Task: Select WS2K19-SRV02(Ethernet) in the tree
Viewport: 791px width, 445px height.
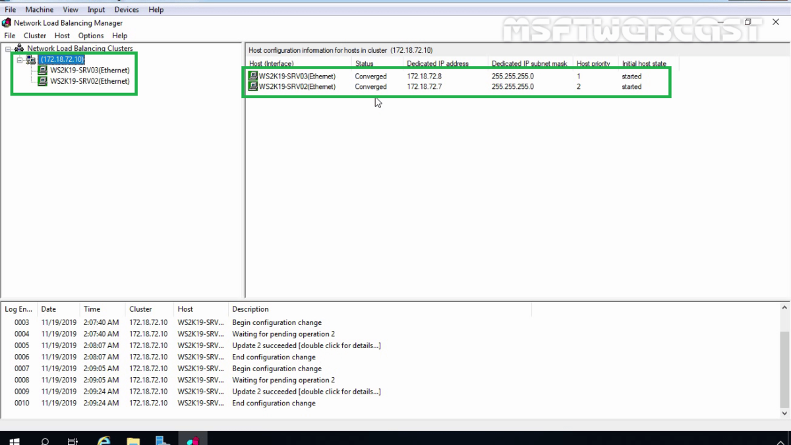Action: click(90, 81)
